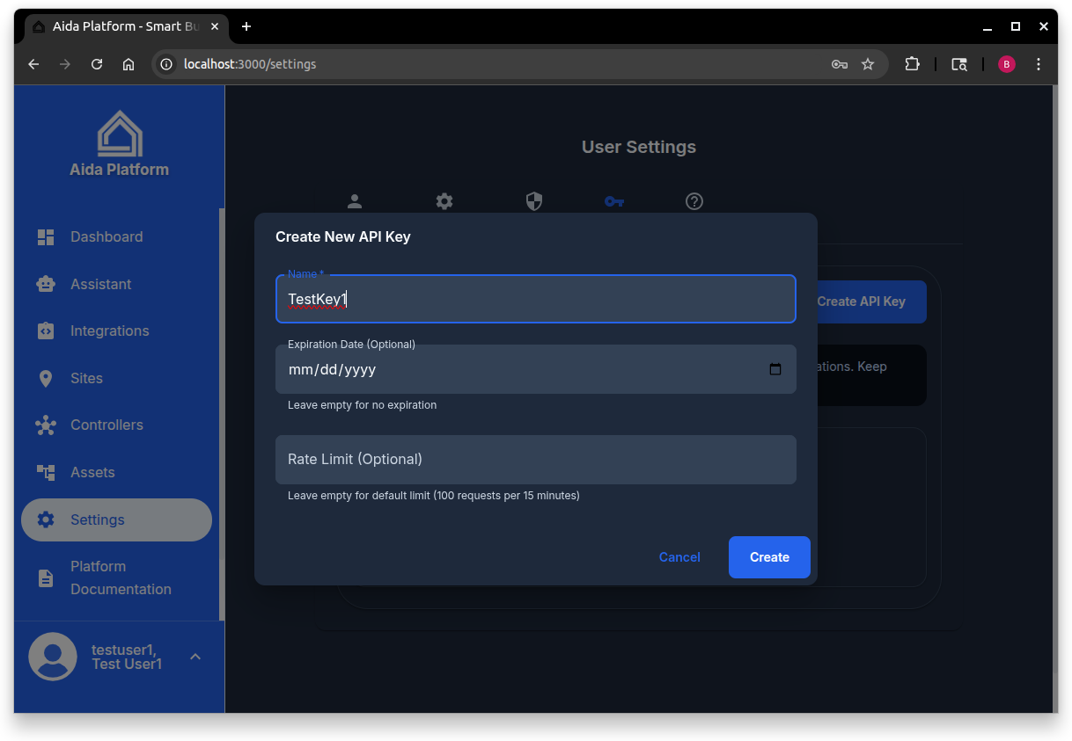
Task: Open the Help question-mark settings tab
Action: (694, 201)
